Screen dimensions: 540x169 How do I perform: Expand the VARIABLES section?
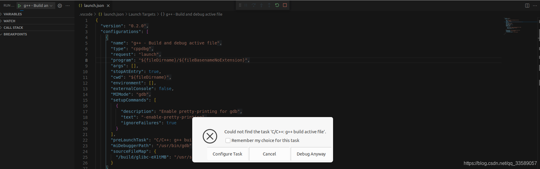[37, 14]
